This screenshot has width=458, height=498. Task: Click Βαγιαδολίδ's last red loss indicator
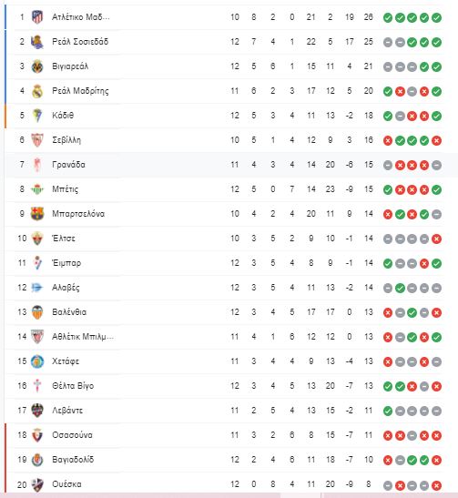pos(436,460)
